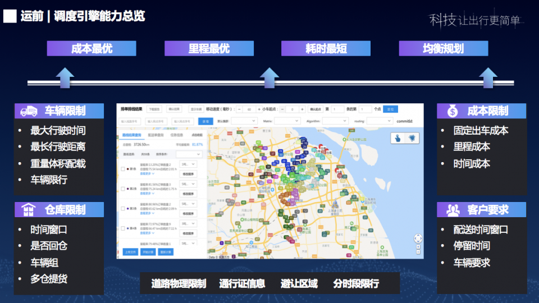Expand 查看更多 under route 第3条
Screen dimensions: 539x303
(x=147, y=213)
